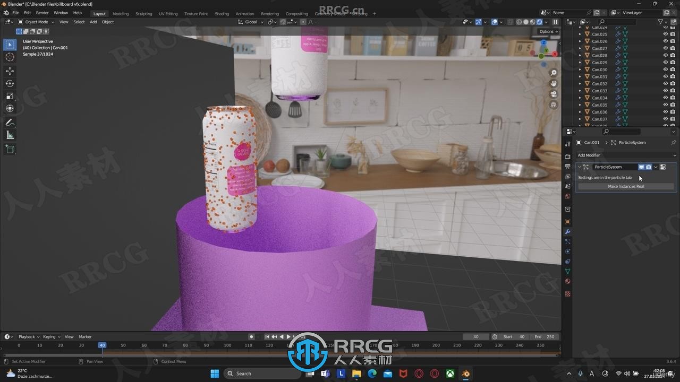
Task: Open the Material properties tab
Action: pos(567,281)
